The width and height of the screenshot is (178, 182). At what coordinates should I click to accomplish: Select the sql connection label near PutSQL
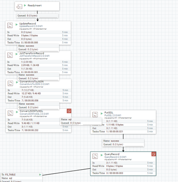tap(81, 121)
